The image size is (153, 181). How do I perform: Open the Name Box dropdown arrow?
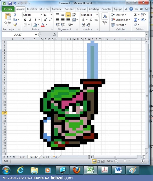coord(36,35)
